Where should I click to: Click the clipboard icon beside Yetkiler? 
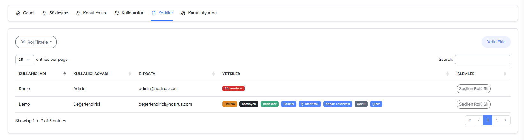(153, 13)
